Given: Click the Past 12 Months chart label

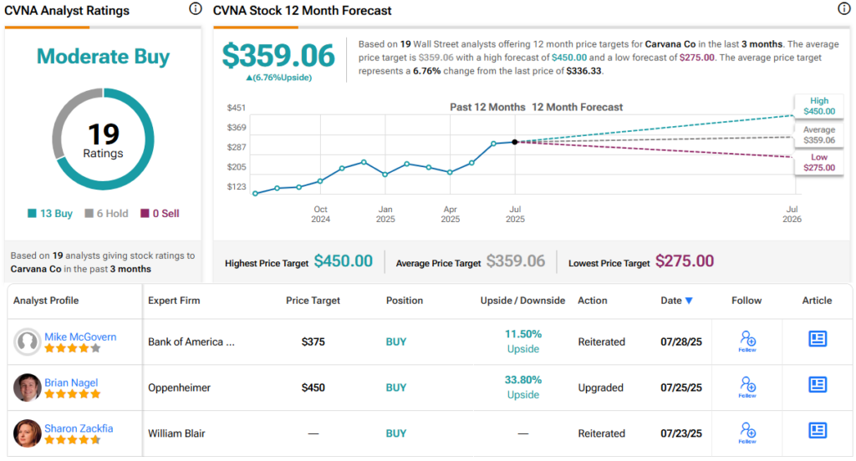Looking at the screenshot, I should [487, 108].
